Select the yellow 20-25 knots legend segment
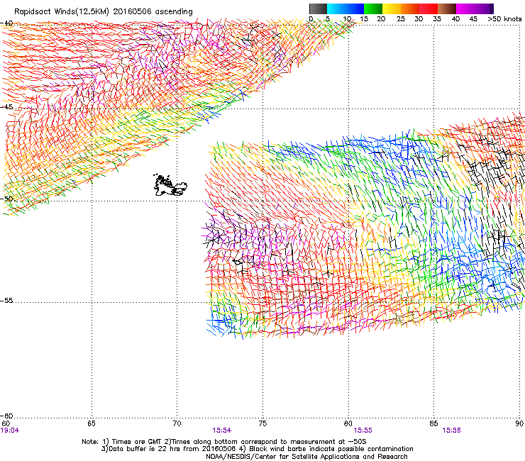The width and height of the screenshot is (525, 461). point(392,9)
